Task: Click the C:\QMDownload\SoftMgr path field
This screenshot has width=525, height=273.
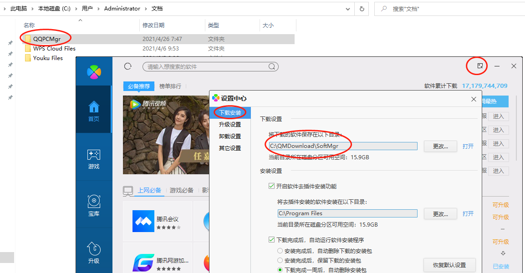Action: point(343,146)
